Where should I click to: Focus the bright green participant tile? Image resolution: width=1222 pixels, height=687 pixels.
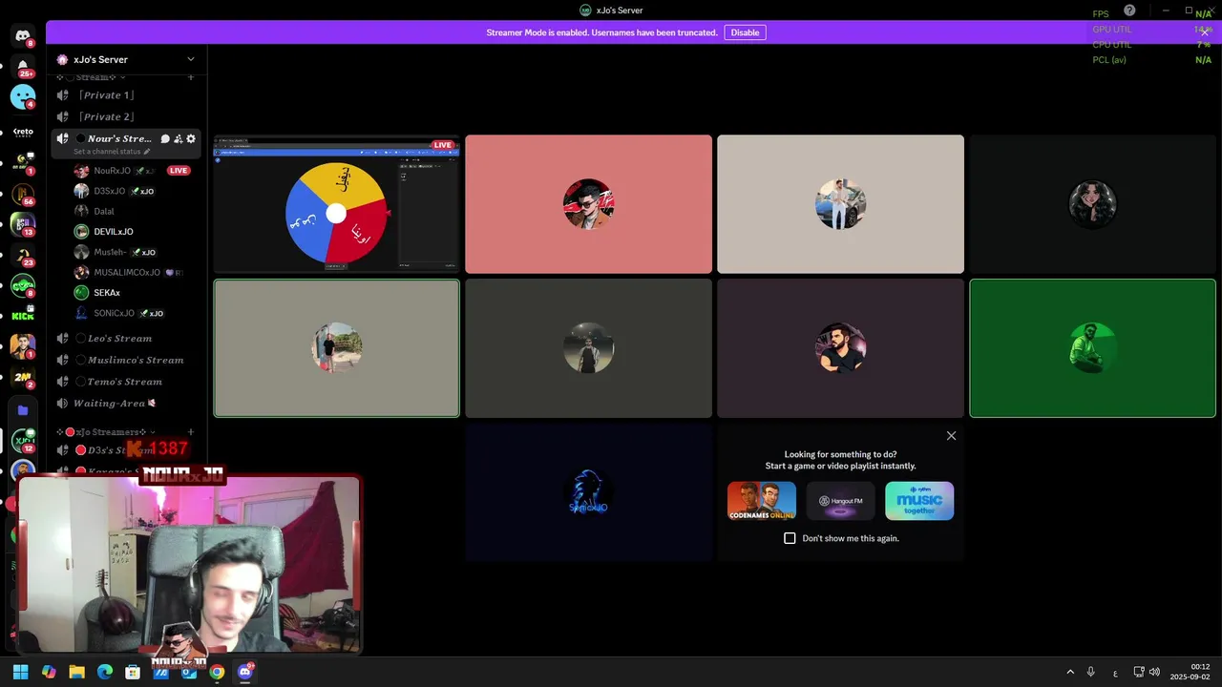pos(1092,348)
